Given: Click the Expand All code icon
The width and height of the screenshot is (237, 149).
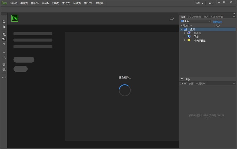Looking at the screenshot, I should tap(4, 52).
